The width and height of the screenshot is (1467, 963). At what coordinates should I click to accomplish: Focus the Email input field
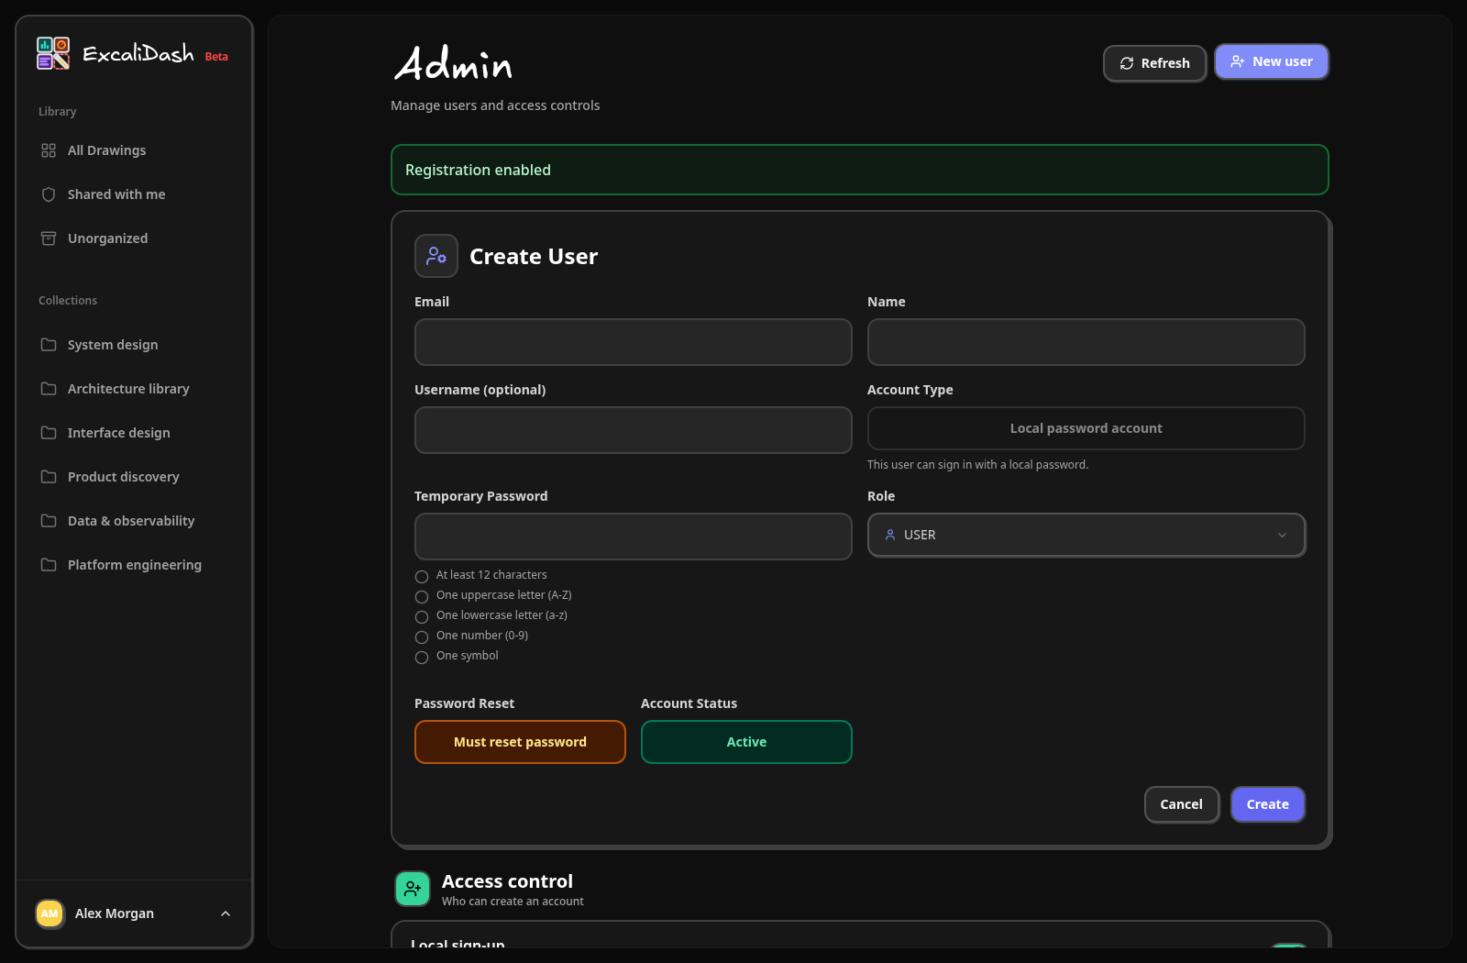pos(634,342)
